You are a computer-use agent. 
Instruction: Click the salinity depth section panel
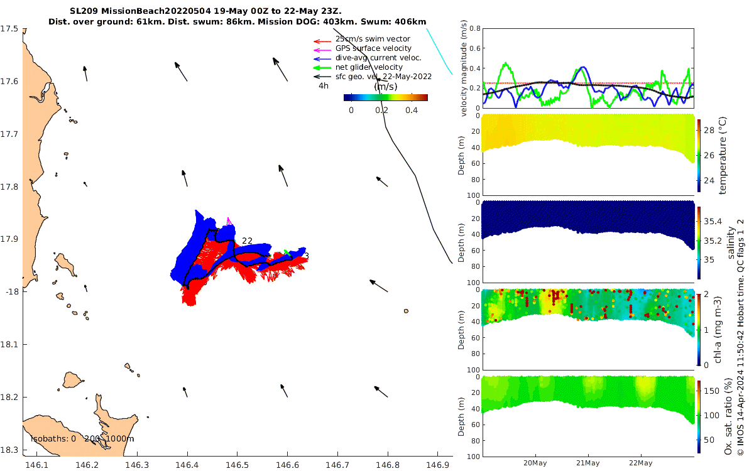(588, 242)
